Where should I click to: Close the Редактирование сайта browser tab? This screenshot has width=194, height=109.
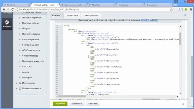point(86,5)
